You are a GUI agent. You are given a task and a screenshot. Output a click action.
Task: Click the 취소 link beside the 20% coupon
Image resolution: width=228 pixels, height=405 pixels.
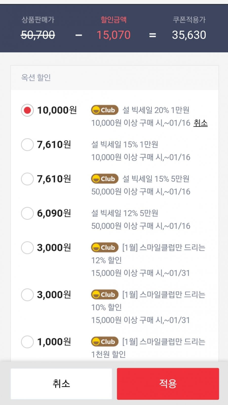tap(200, 123)
